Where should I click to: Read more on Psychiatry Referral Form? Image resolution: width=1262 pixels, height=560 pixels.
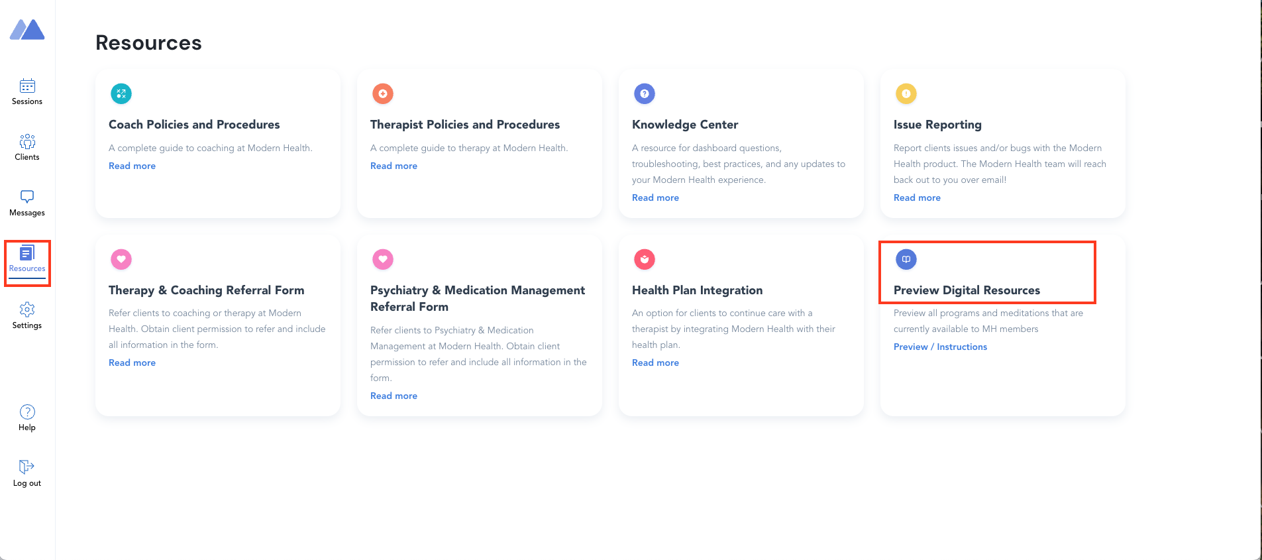(394, 396)
